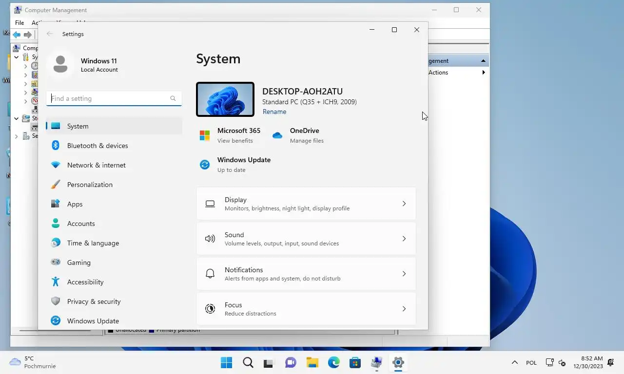Collapse the Storage node in Computer Management tree
The height and width of the screenshot is (374, 624).
pos(17,118)
